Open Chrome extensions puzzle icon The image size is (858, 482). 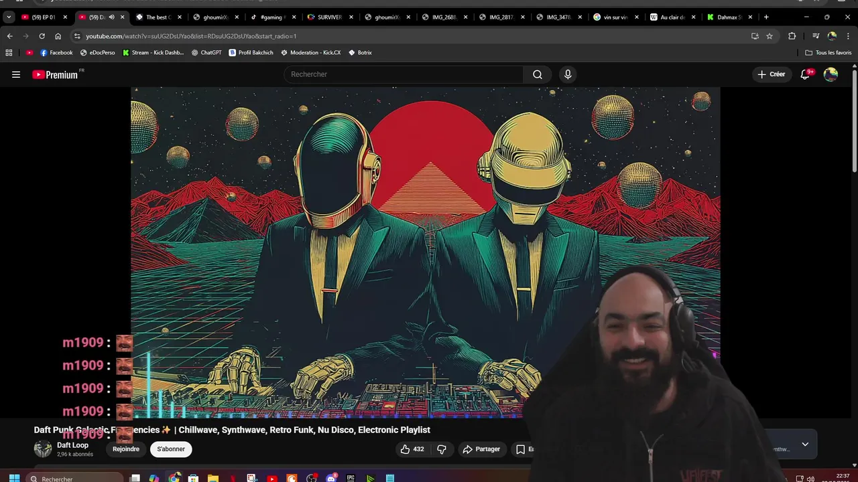792,36
